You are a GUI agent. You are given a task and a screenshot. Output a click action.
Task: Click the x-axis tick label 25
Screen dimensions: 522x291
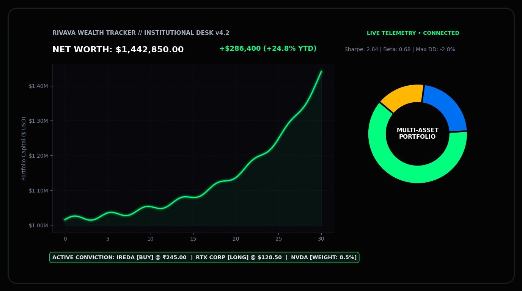coord(278,239)
